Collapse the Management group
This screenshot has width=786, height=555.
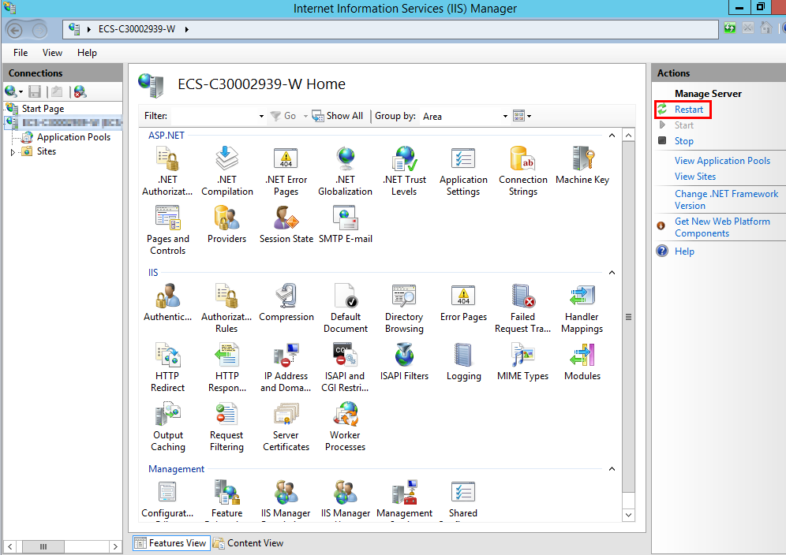pyautogui.click(x=612, y=469)
